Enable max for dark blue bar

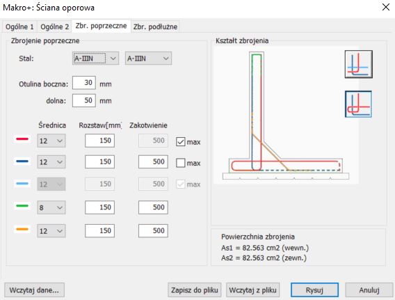click(180, 163)
